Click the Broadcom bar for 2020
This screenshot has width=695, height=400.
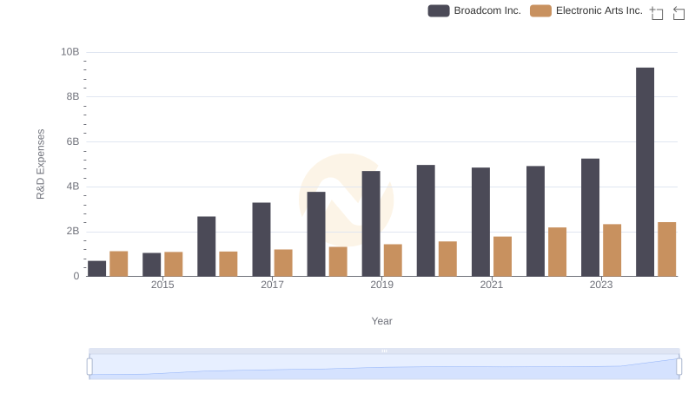click(x=426, y=220)
